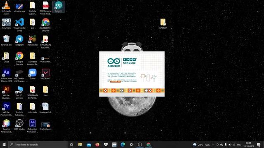This screenshot has width=264, height=148.
Task: Open the Windows Start menu
Action: (4, 144)
